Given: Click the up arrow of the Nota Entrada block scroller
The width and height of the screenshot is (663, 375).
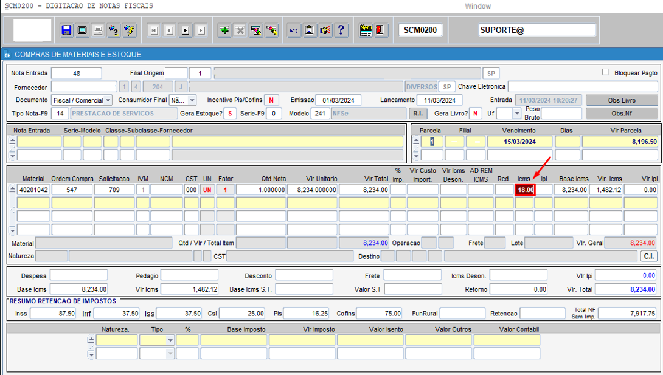Looking at the screenshot, I should (13, 140).
